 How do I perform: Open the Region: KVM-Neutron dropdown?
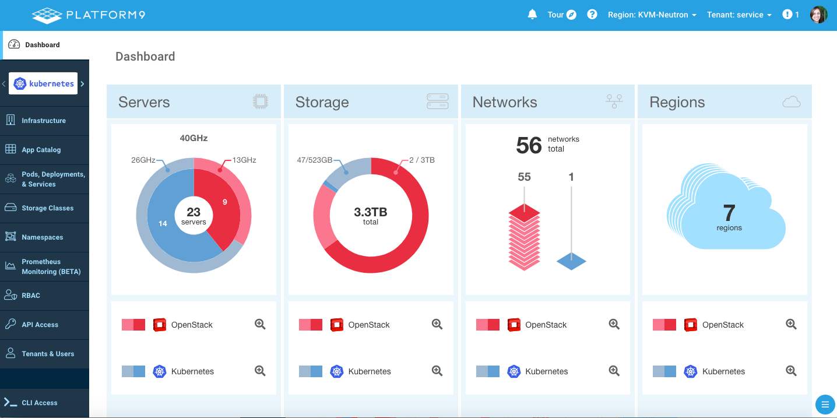tap(652, 15)
